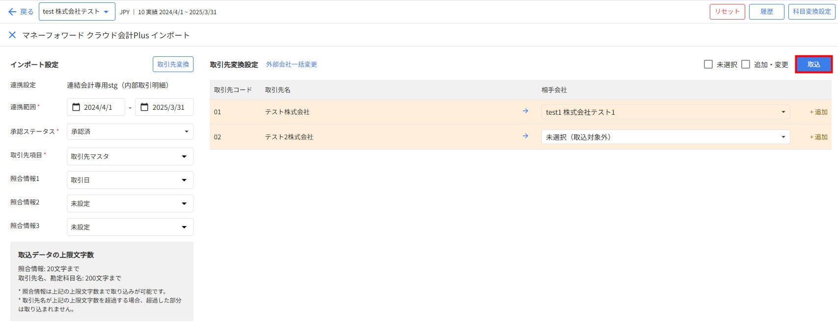This screenshot has width=838, height=329.
Task: Click the back arrow icon next to 戻る
Action: [x=12, y=12]
